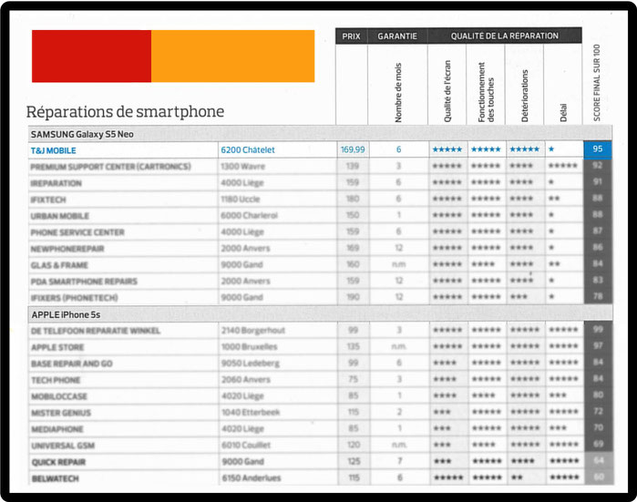Click the 'BASE REPAIR AND GO' shop name

coord(72,364)
